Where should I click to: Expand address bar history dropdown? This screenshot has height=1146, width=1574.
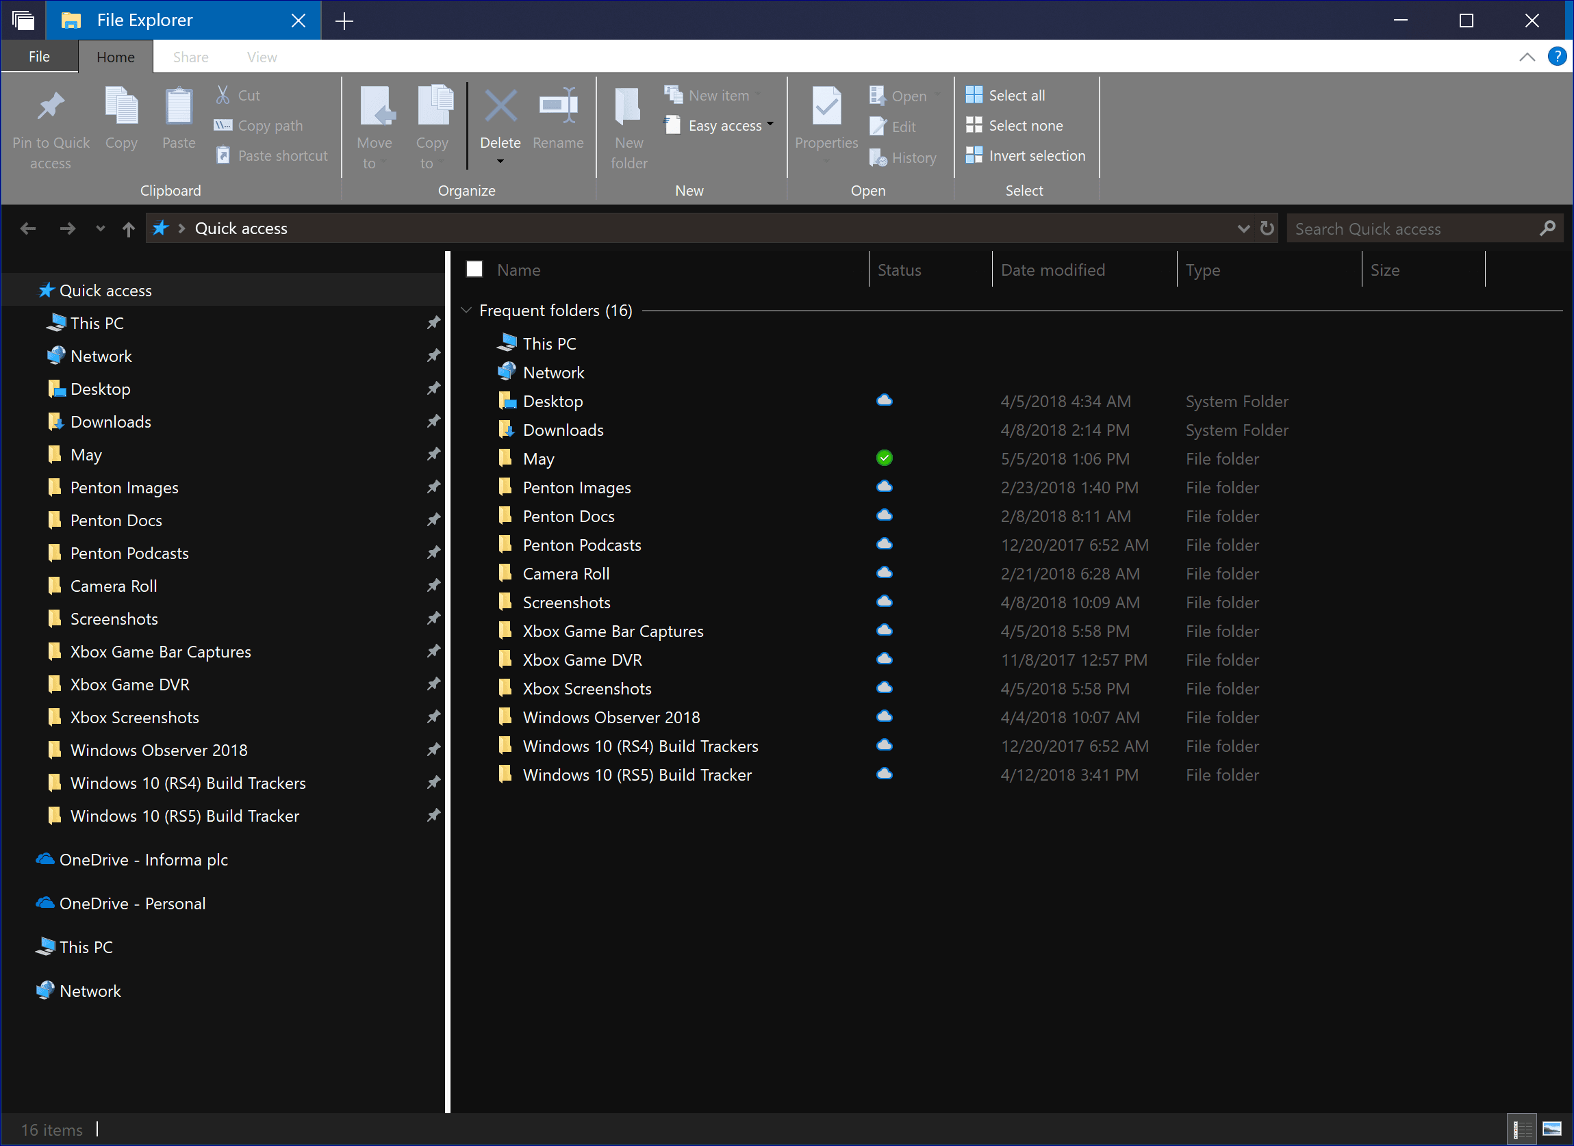point(1243,229)
